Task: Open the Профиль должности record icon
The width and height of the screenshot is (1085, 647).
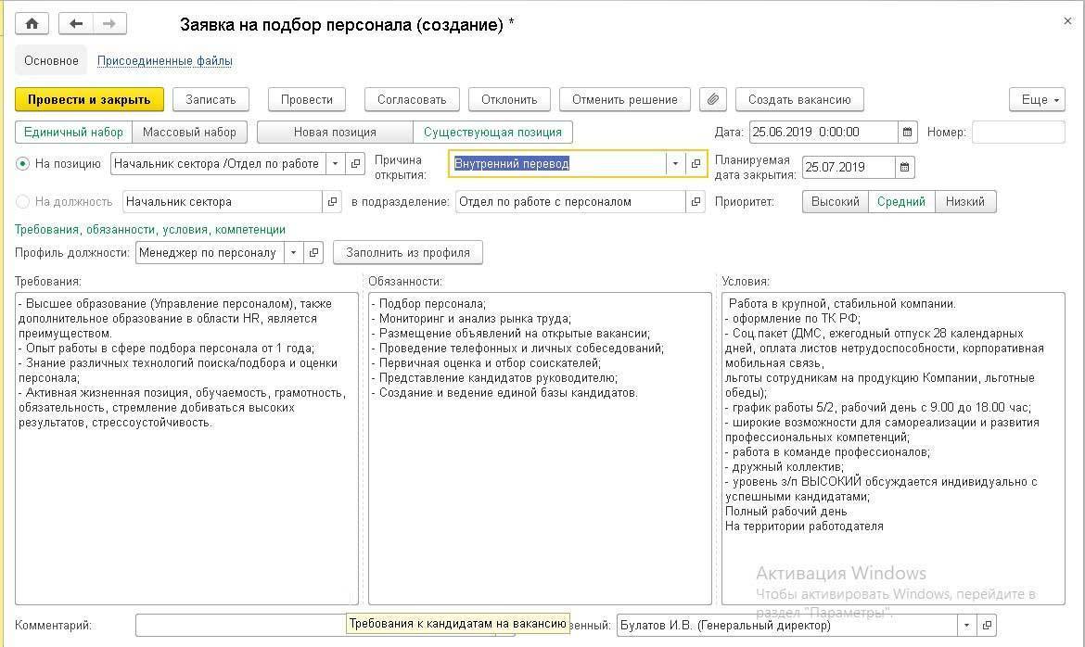Action: [x=314, y=252]
